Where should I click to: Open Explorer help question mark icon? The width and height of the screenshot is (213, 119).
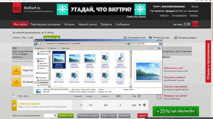click(159, 48)
